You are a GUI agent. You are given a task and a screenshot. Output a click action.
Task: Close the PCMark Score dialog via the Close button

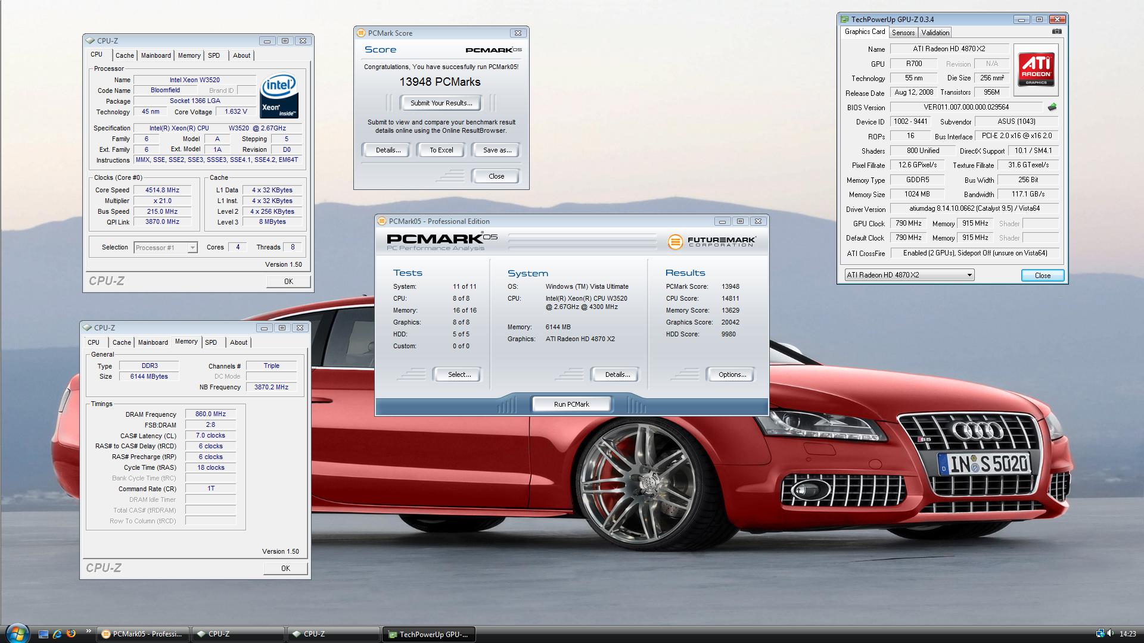(x=496, y=176)
